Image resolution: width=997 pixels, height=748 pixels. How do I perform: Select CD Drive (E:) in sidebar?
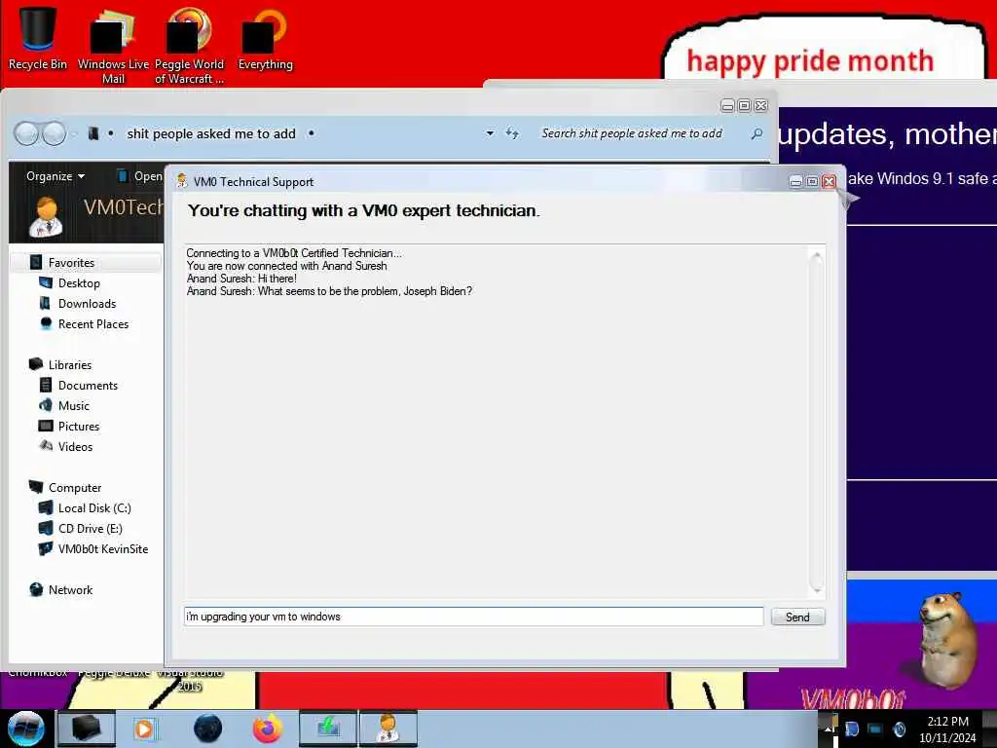click(x=91, y=529)
